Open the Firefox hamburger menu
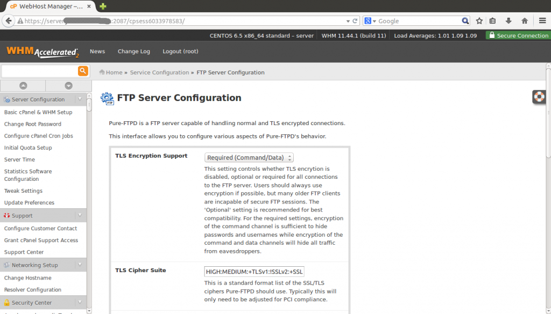551x314 pixels. pyautogui.click(x=542, y=21)
